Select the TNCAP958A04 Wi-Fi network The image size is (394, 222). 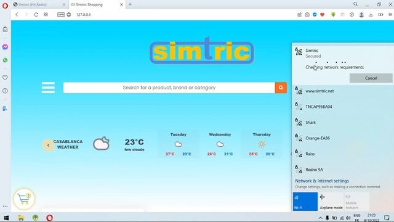(x=343, y=107)
